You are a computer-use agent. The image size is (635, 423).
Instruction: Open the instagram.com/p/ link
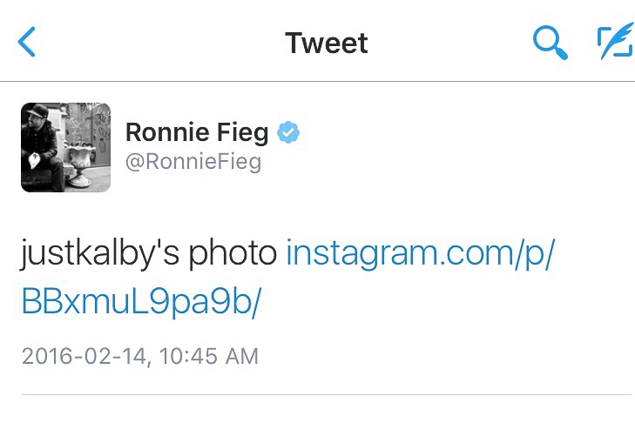coord(421,253)
